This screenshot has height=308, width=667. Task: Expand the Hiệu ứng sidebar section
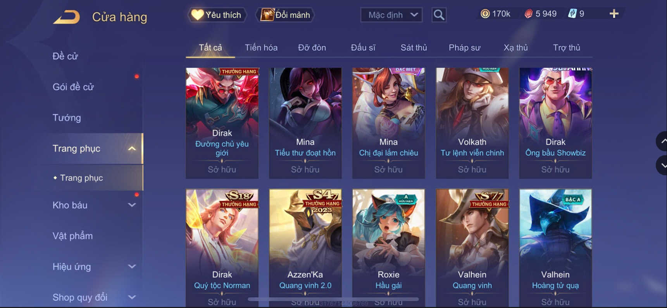click(x=132, y=267)
